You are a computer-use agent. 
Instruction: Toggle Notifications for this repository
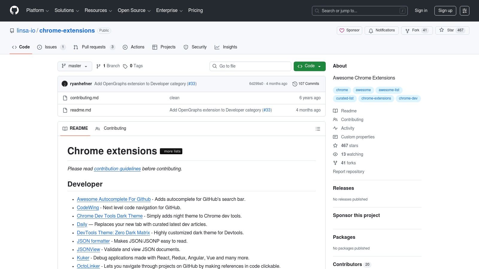[382, 30]
